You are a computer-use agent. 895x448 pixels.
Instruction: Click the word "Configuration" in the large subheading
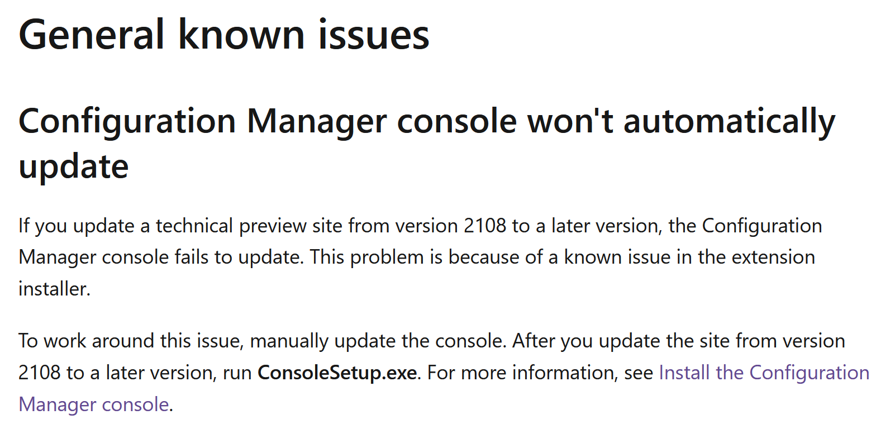click(127, 121)
